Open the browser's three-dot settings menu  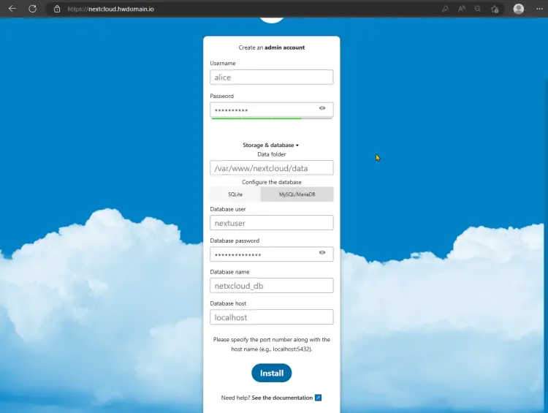click(540, 9)
